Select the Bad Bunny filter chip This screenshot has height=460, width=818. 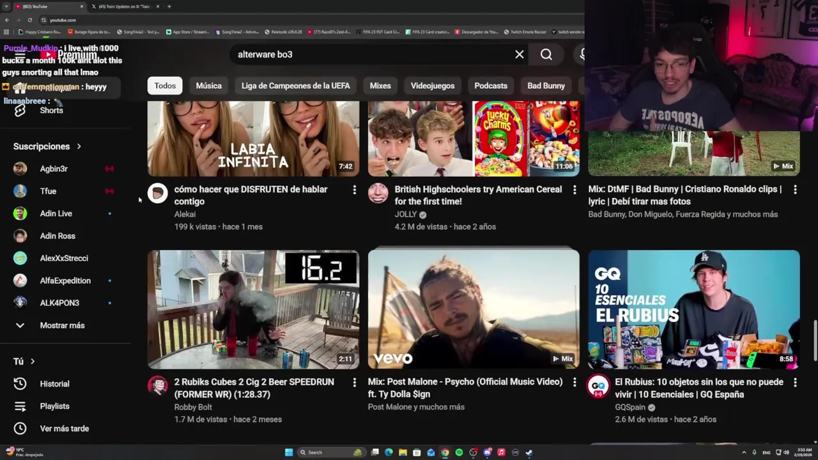coord(546,86)
